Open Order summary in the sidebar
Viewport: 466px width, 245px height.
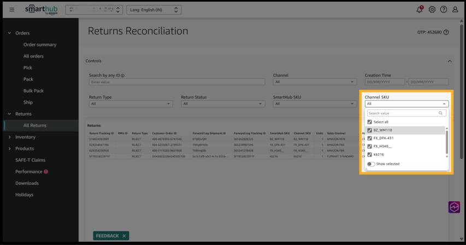pos(39,45)
